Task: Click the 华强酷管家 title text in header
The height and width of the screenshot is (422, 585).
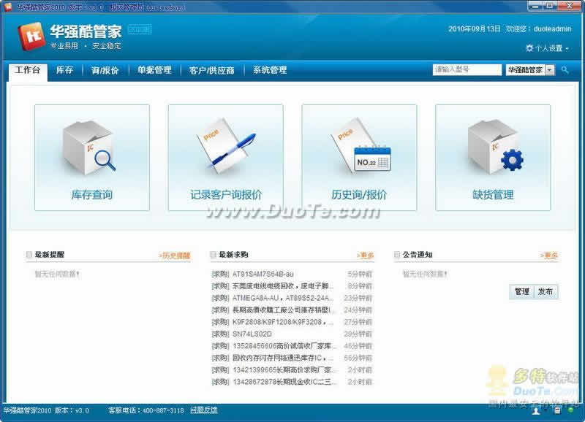Action: pyautogui.click(x=86, y=31)
